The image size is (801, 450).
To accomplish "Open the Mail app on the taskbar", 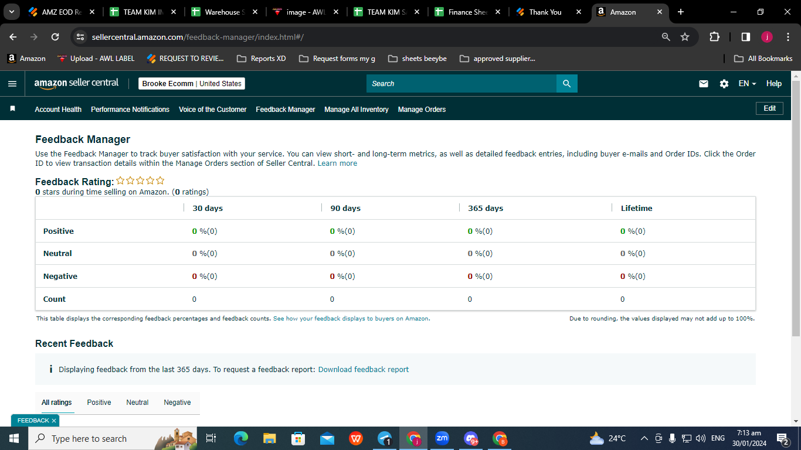I will point(327,438).
